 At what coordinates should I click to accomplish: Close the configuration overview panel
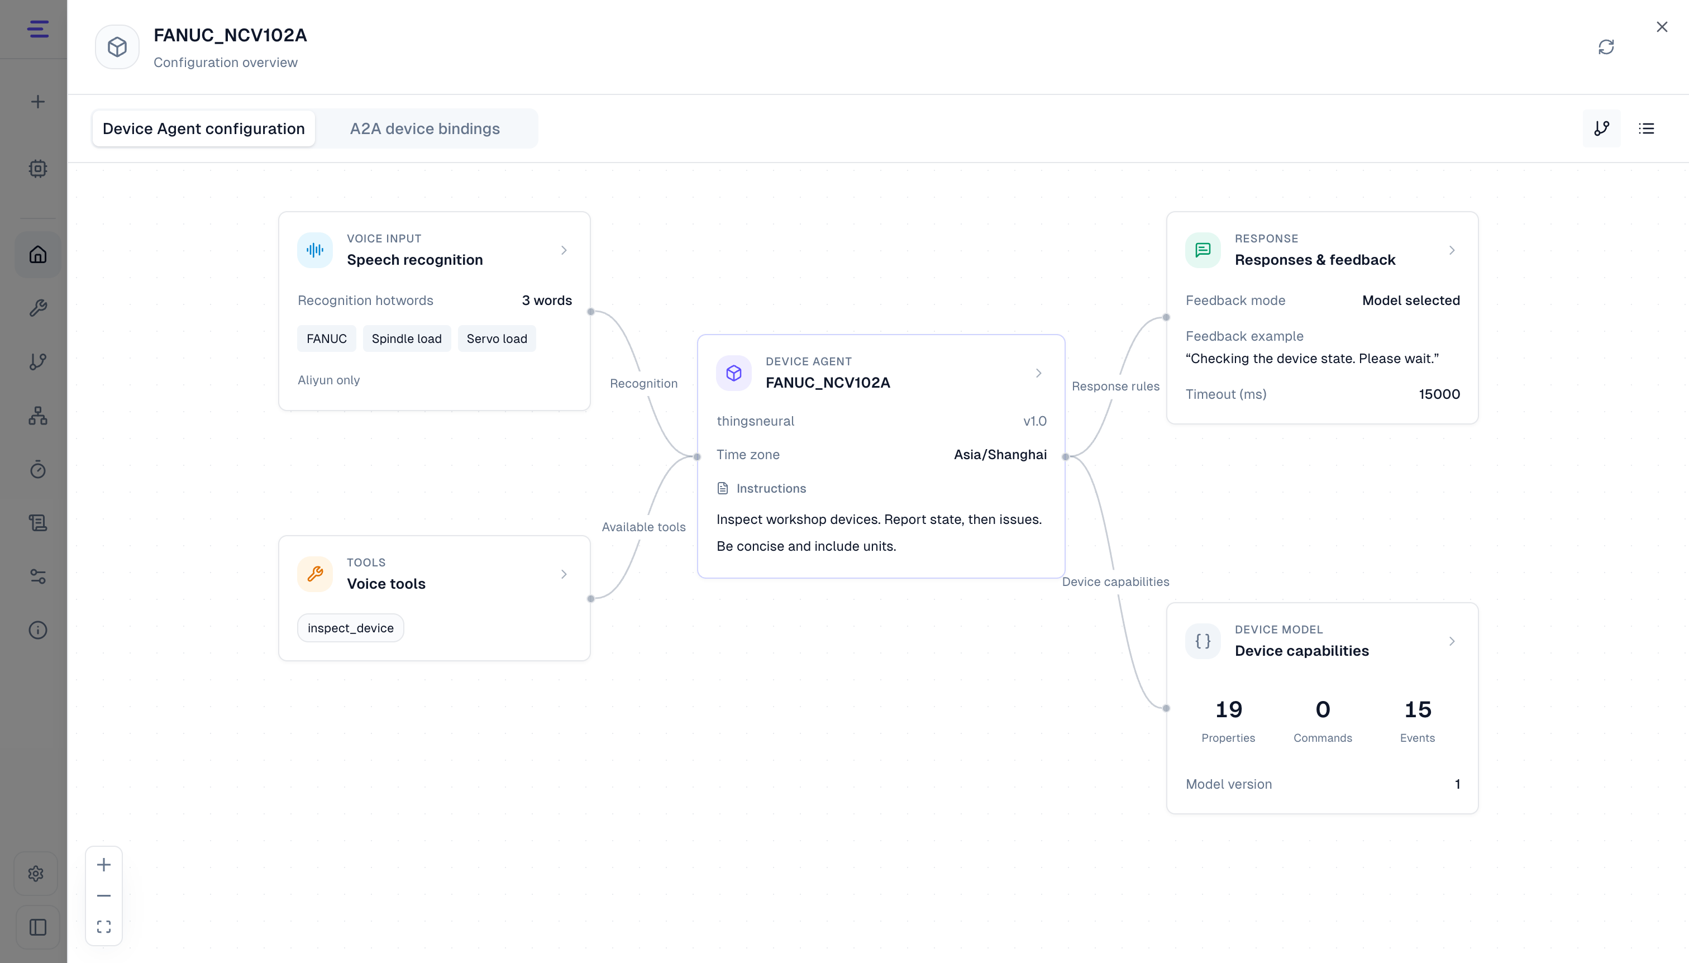click(x=1662, y=27)
